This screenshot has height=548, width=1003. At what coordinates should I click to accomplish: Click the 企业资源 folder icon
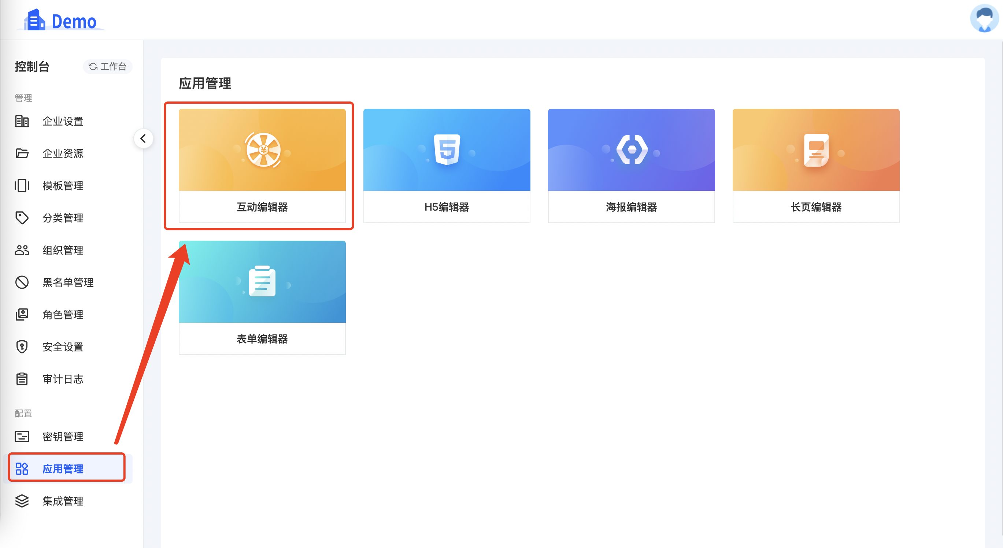22,153
